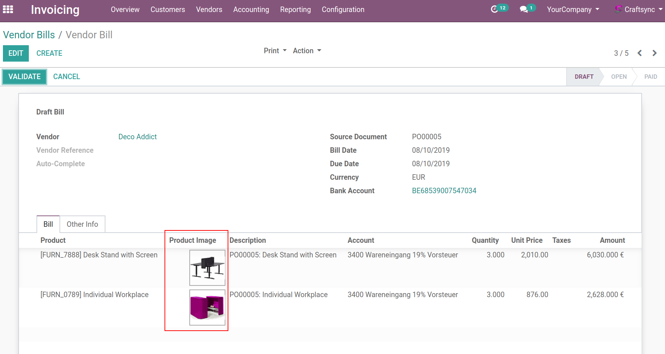Click the Open status stage
The image size is (665, 354).
619,77
